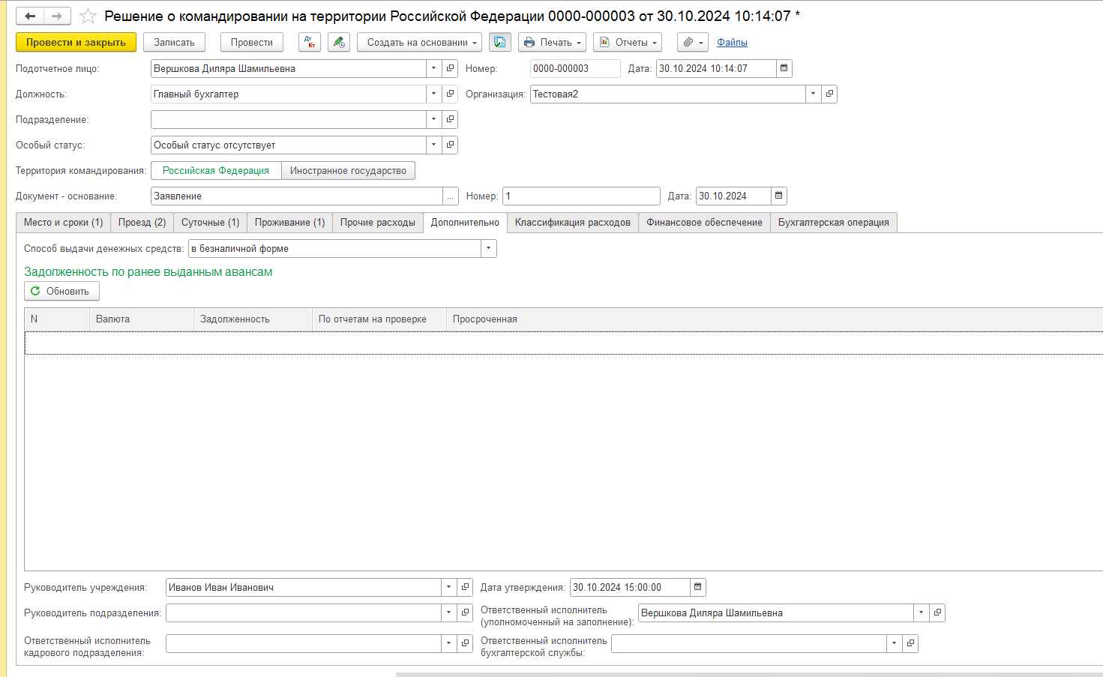Open the Печать menu

(552, 42)
